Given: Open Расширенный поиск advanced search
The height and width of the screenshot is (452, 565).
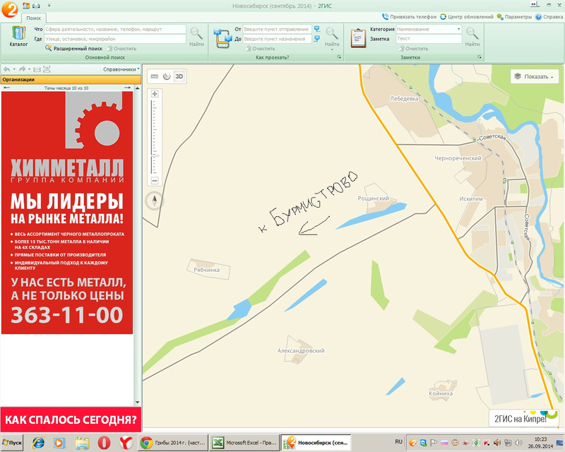Looking at the screenshot, I should click(74, 48).
